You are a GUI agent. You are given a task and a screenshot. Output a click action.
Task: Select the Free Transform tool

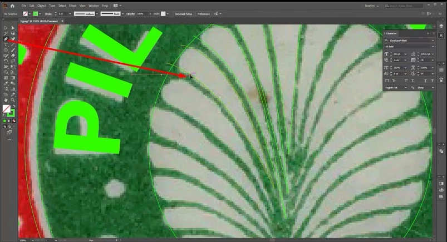point(13,67)
